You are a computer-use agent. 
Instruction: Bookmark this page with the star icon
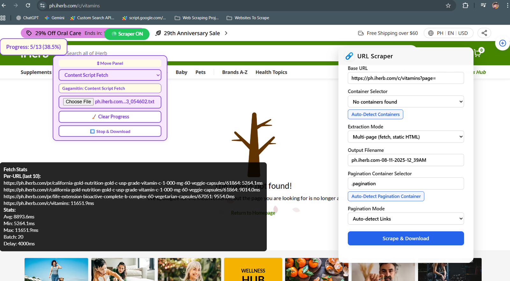click(x=448, y=6)
